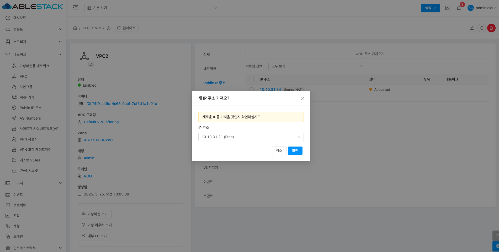Click the edit pencil icon in toolbar

point(472,28)
